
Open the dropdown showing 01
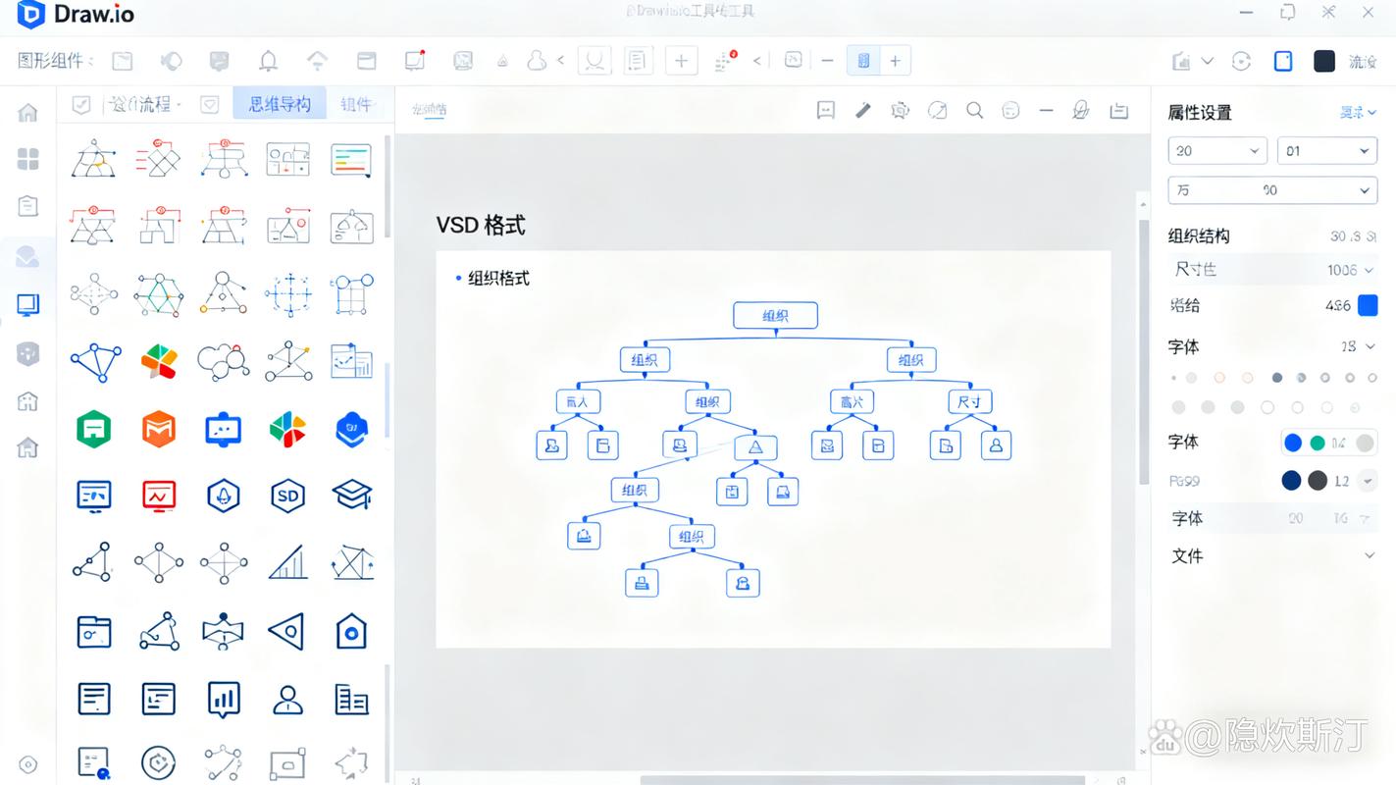pyautogui.click(x=1327, y=151)
